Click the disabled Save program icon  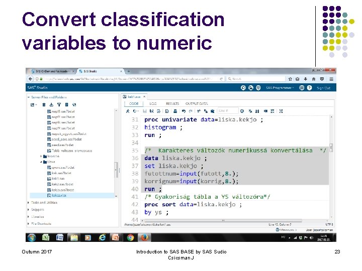[x=145, y=111]
